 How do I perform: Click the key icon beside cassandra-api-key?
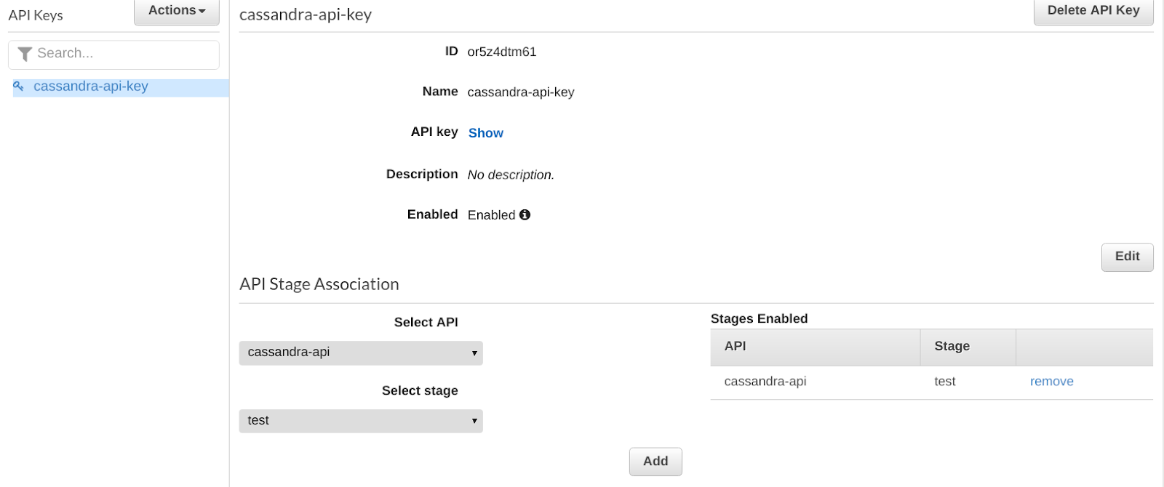[19, 86]
